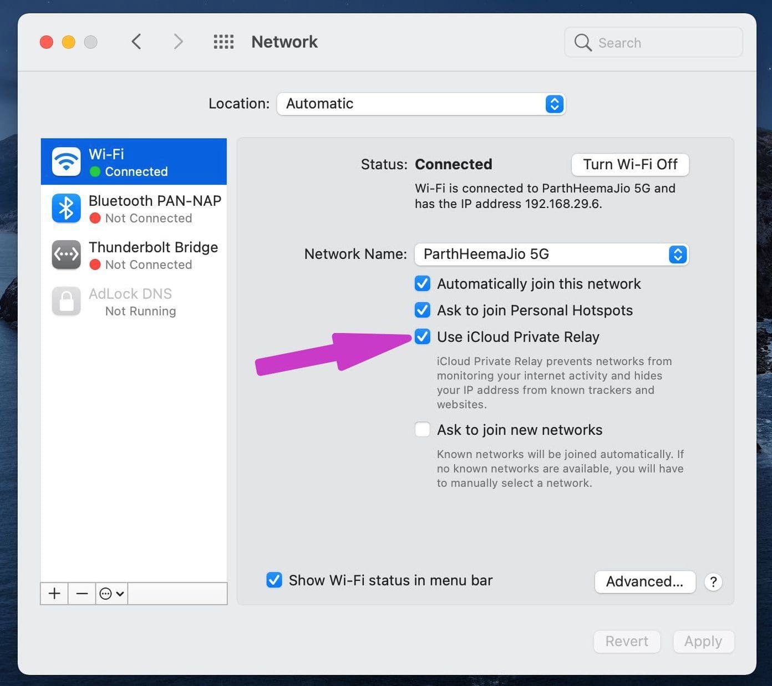Click the search magnifier icon

[x=582, y=42]
